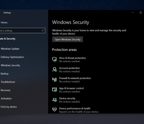Click the Virus & threat protection shield icon
The image size is (144, 124).
54,59
